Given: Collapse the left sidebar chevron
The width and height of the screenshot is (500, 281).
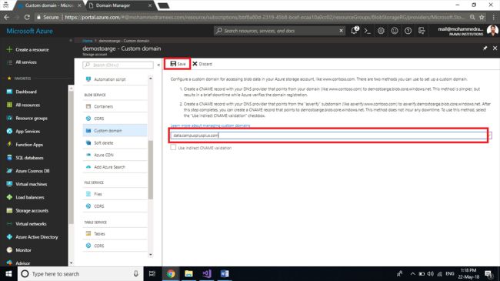Looking at the screenshot, I should click(71, 41).
